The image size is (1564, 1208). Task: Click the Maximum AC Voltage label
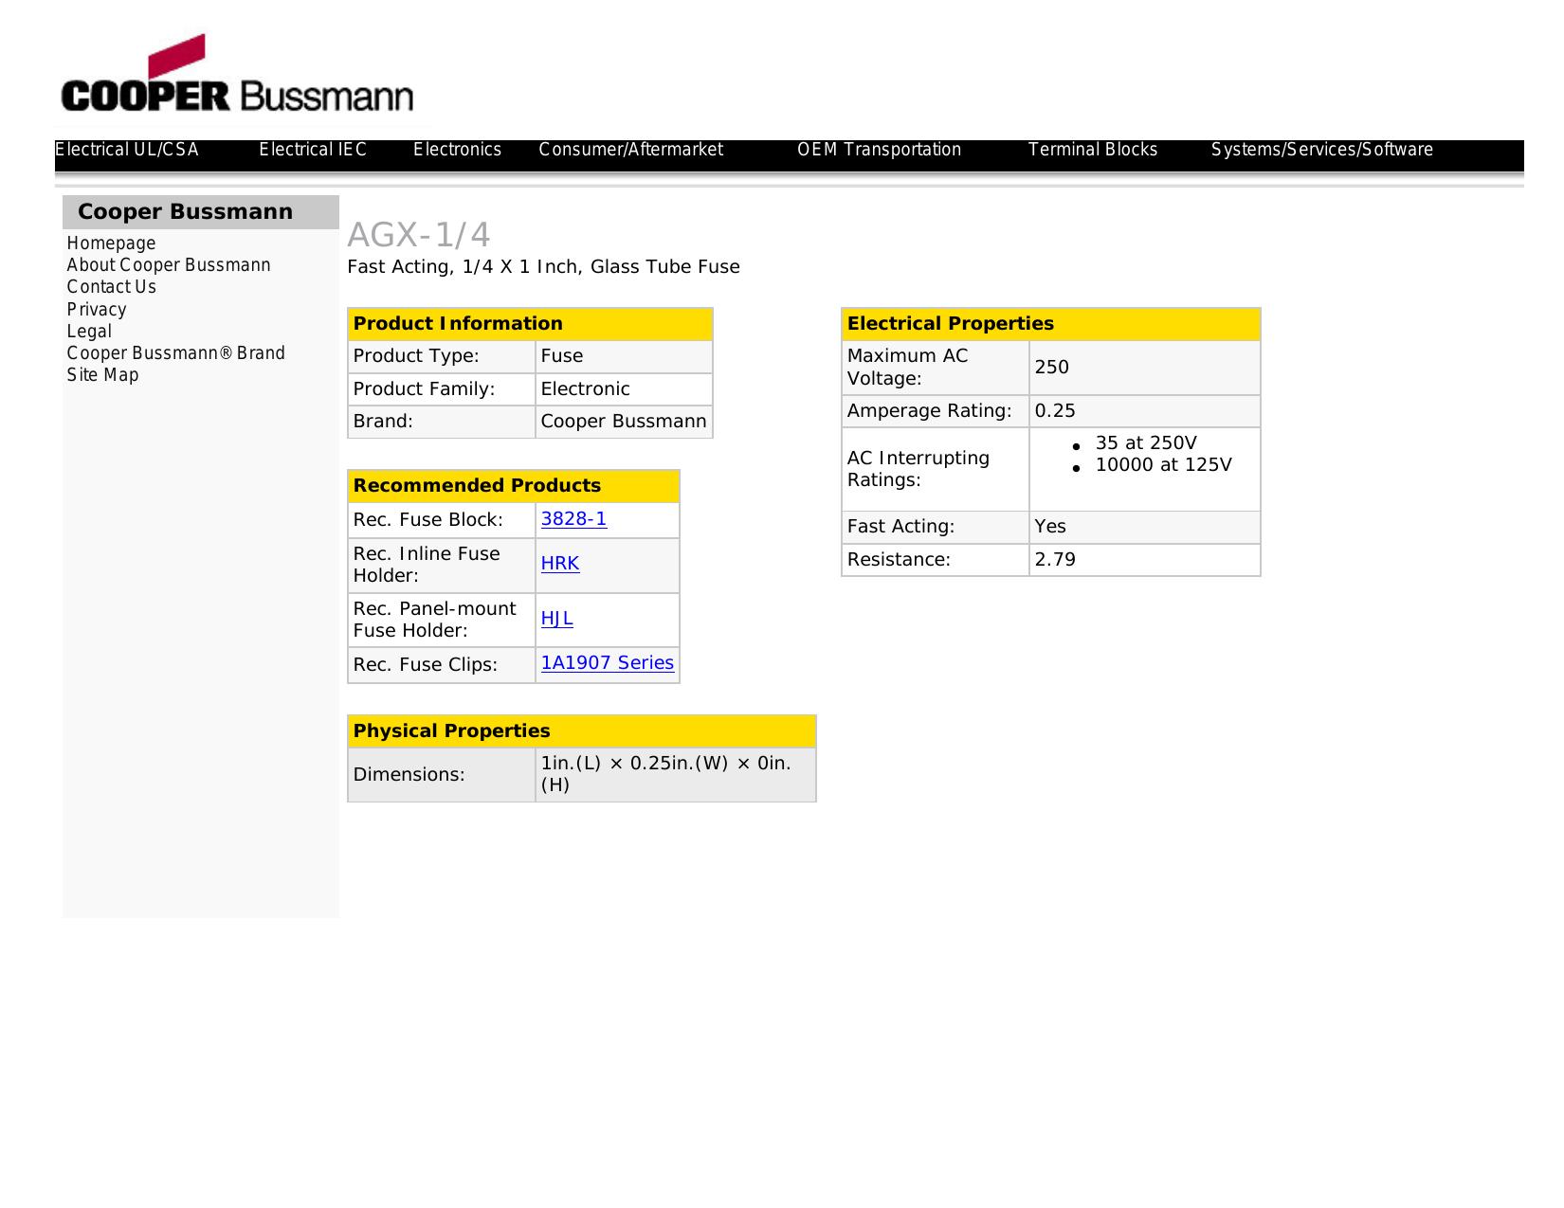pos(908,368)
